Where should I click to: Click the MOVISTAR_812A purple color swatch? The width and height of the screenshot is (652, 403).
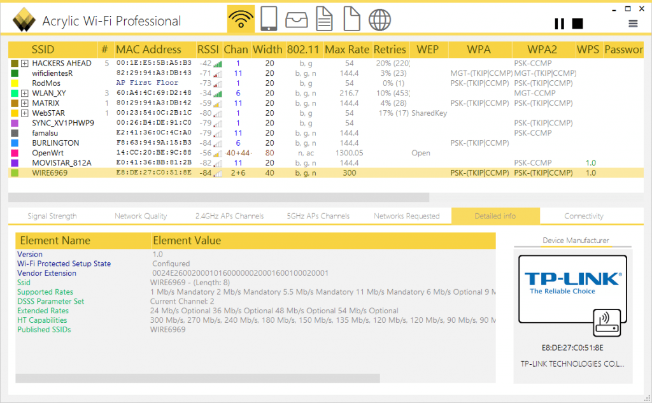click(15, 163)
